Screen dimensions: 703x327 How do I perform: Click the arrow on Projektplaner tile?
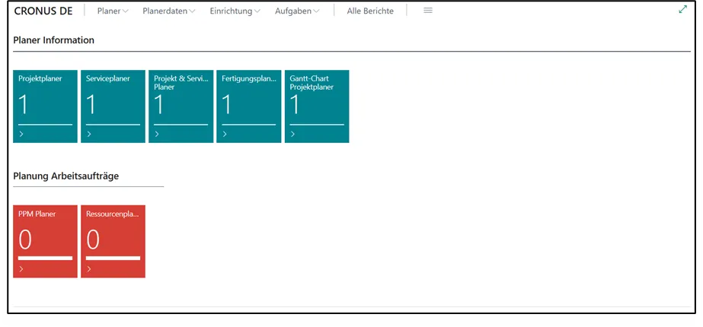(x=21, y=135)
